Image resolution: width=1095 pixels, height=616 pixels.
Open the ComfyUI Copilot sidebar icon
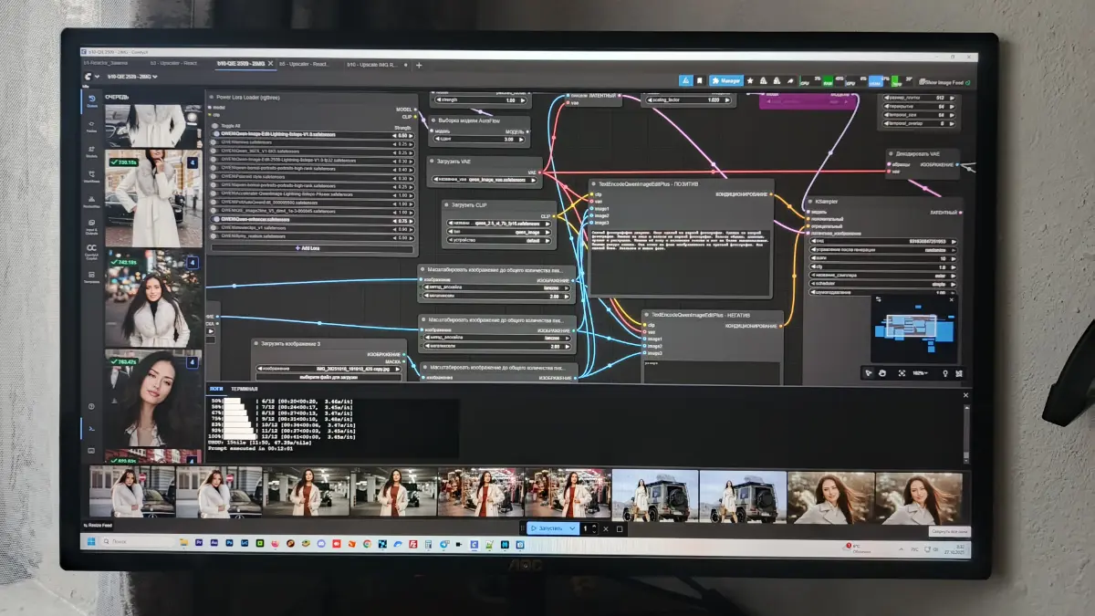coord(93,252)
